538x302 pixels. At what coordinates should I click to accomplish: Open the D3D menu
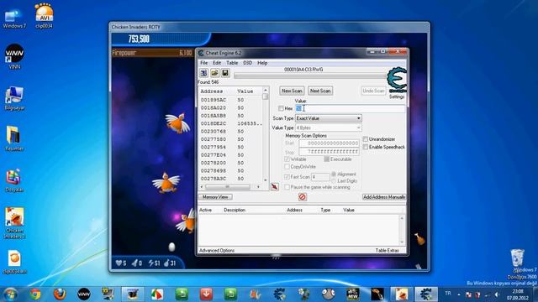coord(247,63)
